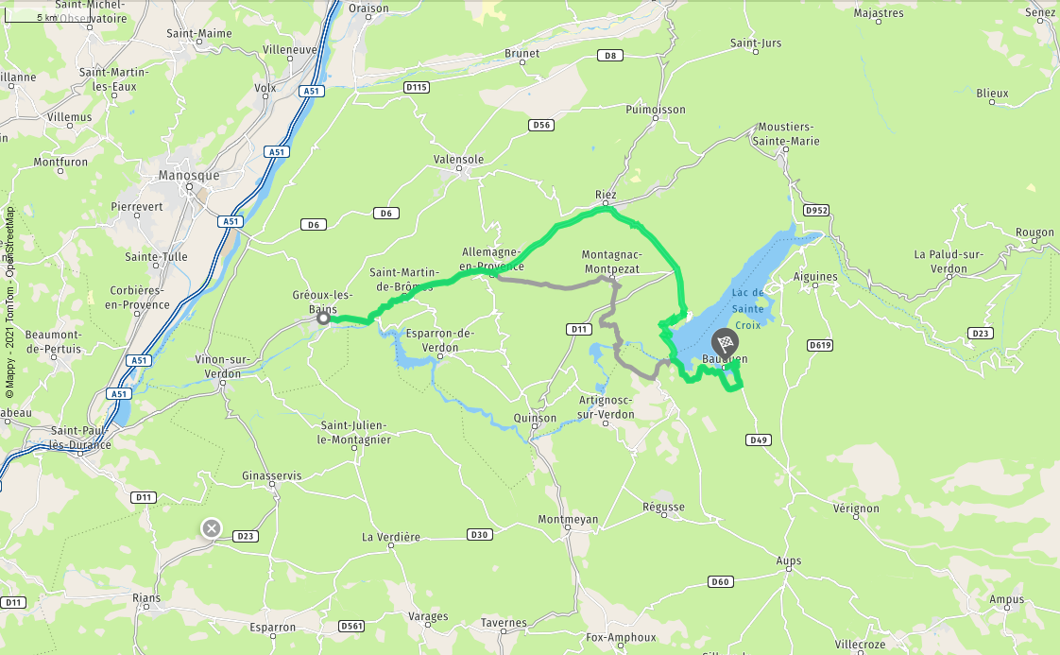Click the Mappy TomTom OpenStreetMap attribution text
Image resolution: width=1060 pixels, height=655 pixels.
(9, 302)
